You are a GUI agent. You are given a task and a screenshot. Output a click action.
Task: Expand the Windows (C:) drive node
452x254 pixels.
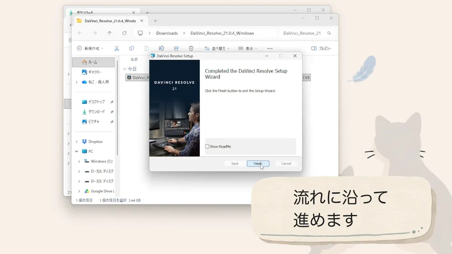(79, 162)
